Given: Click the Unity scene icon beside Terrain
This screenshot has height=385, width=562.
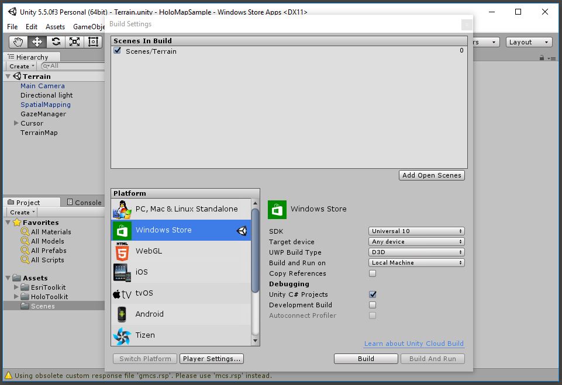Looking at the screenshot, I should 17,76.
